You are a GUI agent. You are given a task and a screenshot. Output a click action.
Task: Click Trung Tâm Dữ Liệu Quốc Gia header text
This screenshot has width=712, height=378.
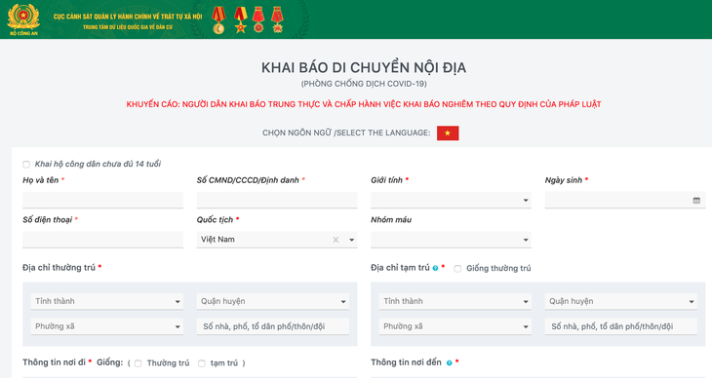(x=128, y=27)
